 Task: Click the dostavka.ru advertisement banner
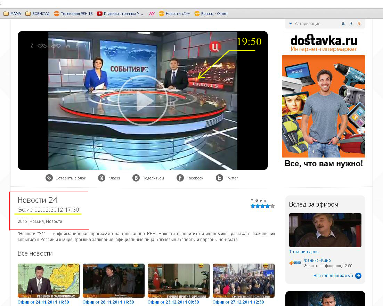click(x=324, y=100)
